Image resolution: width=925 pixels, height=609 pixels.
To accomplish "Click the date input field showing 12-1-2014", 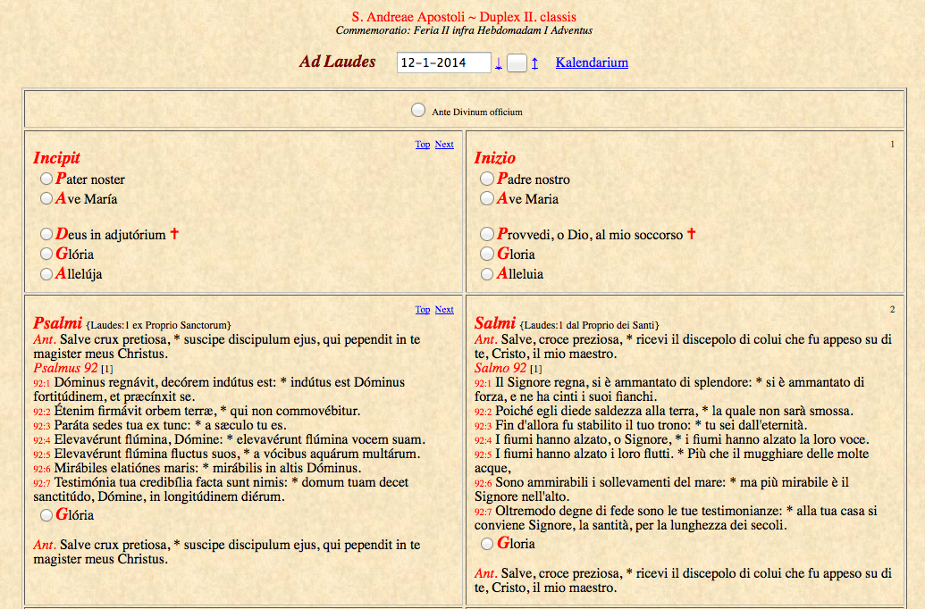I will 443,63.
